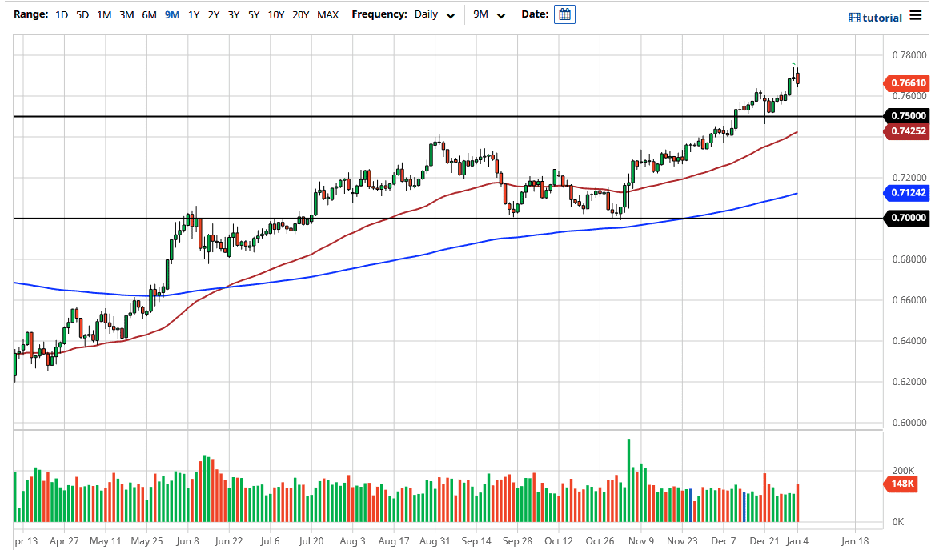Screen dimensions: 931x550
Task: Click the red 0.76610 current price badge
Action: pyautogui.click(x=907, y=83)
